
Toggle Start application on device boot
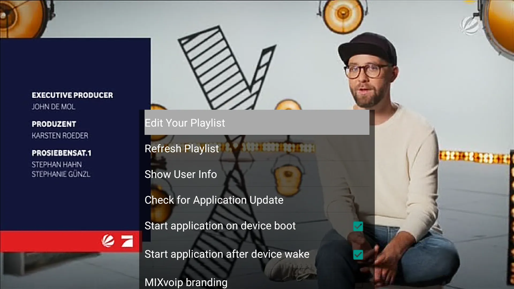coord(358,226)
